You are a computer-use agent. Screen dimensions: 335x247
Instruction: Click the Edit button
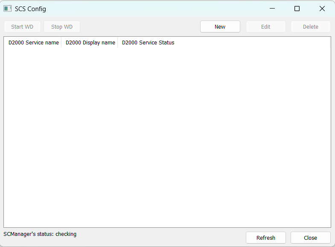pos(266,26)
